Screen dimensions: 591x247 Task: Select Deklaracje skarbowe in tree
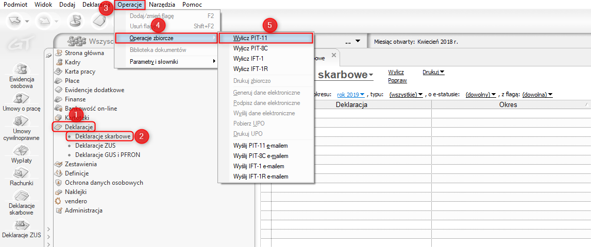(x=103, y=136)
